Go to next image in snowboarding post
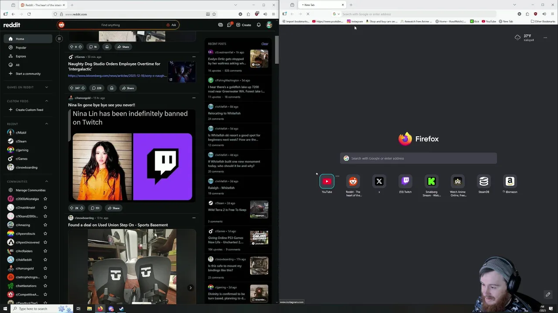The width and height of the screenshot is (558, 313). (191, 288)
